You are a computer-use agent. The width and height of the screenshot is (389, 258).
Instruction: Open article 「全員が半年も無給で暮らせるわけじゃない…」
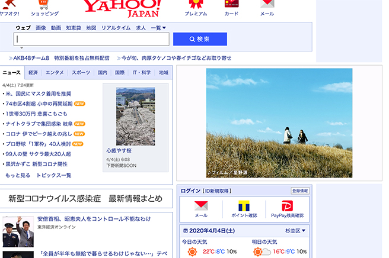(104, 254)
